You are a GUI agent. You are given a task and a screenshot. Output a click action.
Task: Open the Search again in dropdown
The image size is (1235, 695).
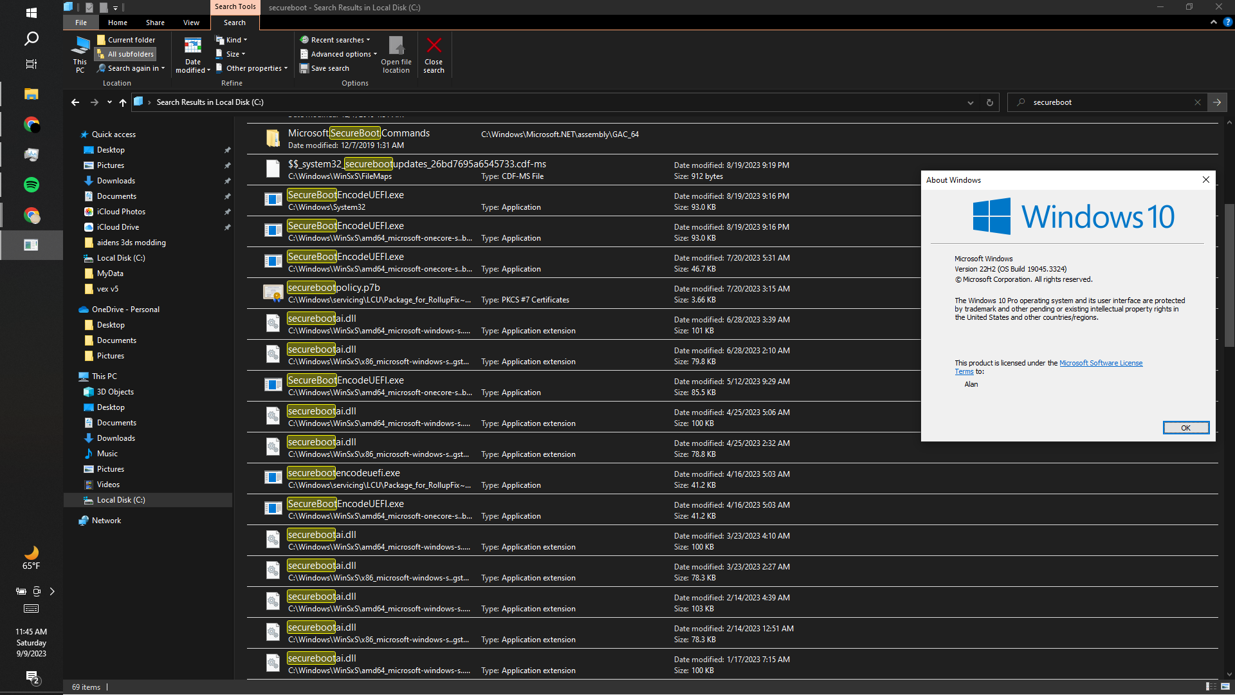pyautogui.click(x=131, y=68)
